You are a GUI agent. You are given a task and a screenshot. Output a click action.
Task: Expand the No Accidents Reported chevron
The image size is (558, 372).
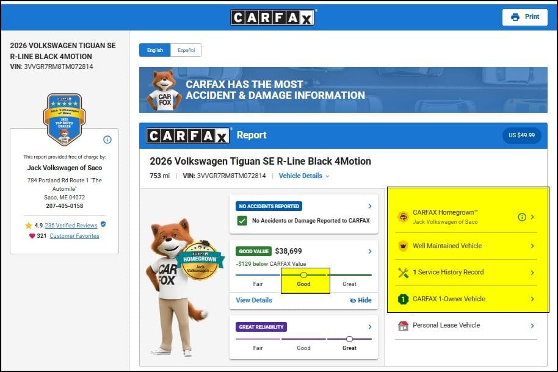coord(370,206)
